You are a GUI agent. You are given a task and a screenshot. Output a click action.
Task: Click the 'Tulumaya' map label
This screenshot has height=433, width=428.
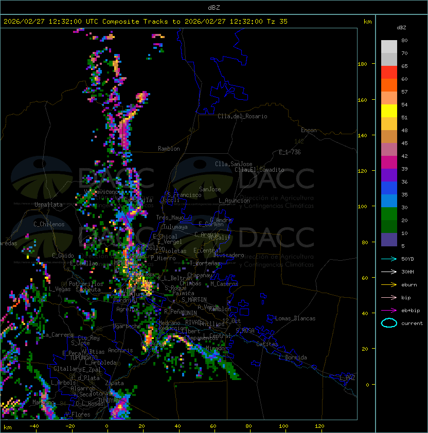click(175, 227)
